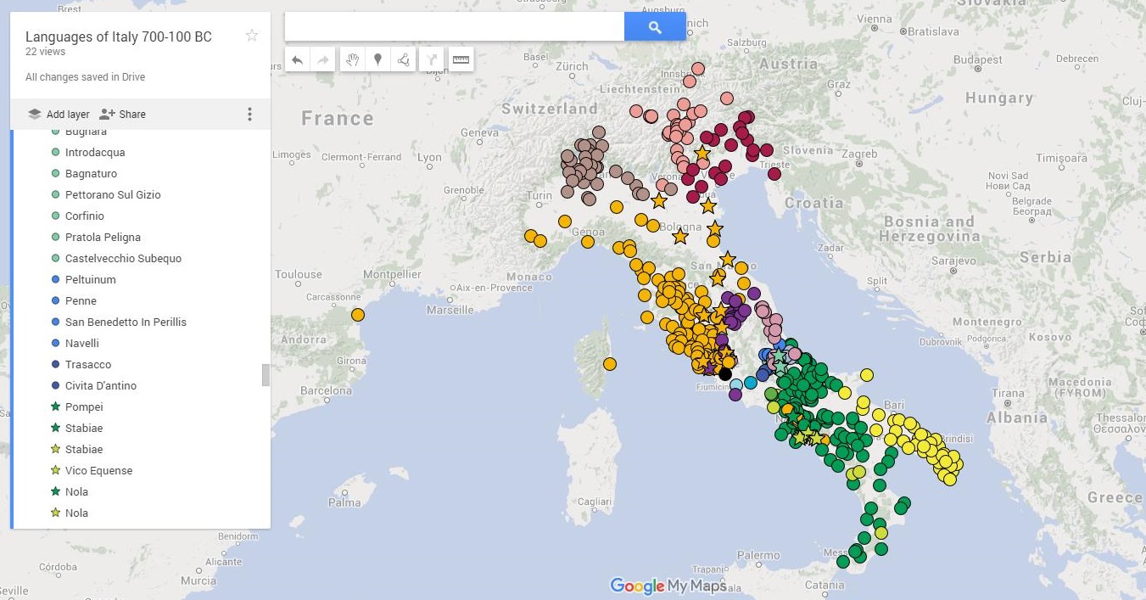Click the Undo arrow in the map toolbar
The height and width of the screenshot is (600, 1146).
coord(297,60)
